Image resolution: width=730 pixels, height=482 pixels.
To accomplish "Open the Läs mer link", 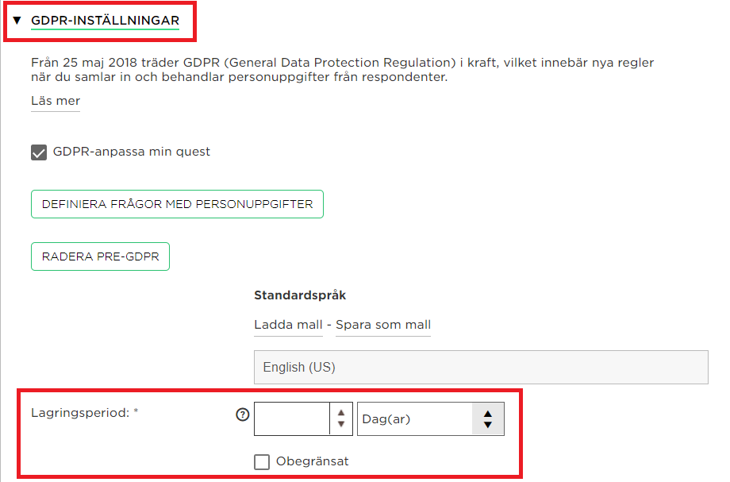I will click(56, 101).
